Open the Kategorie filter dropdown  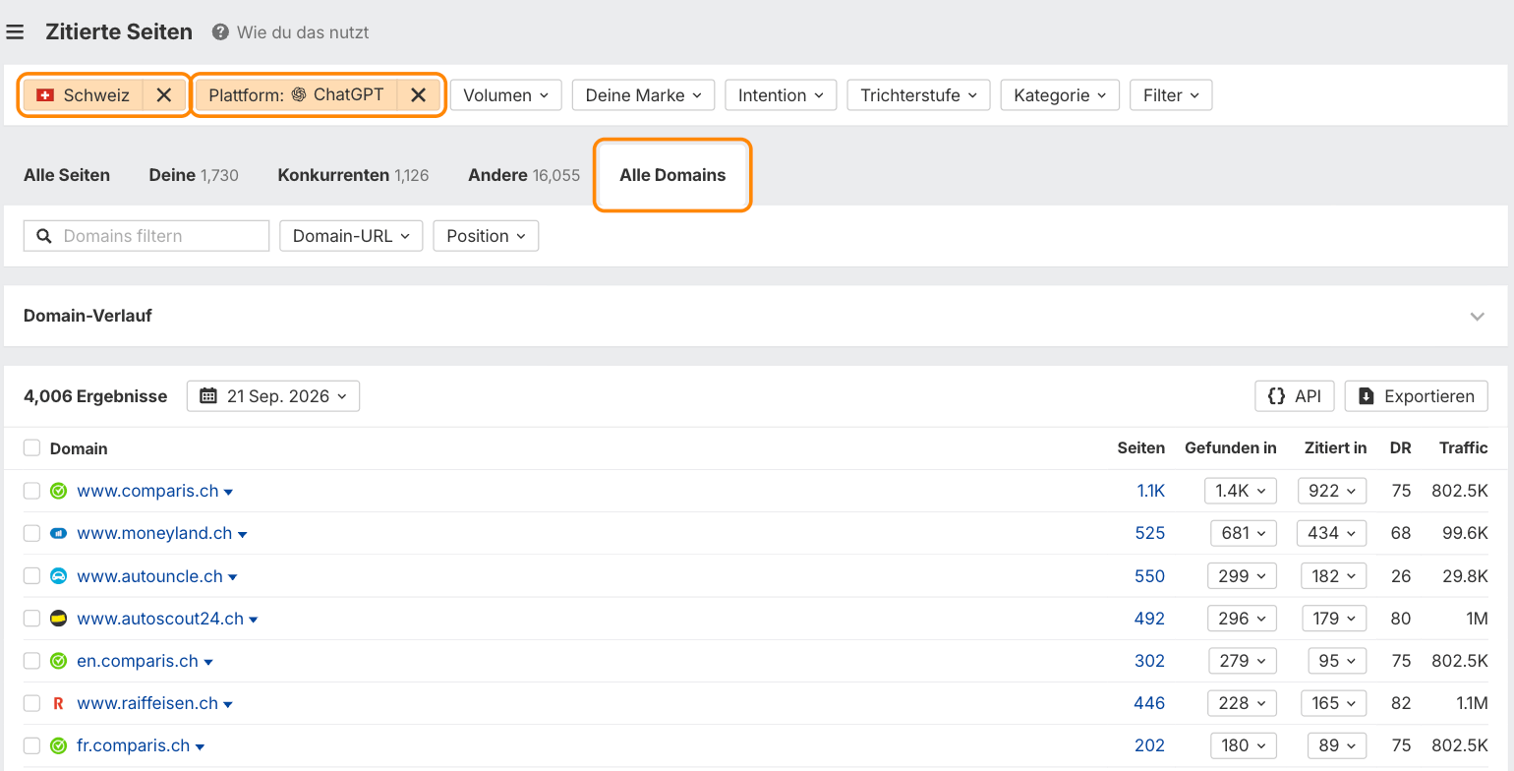[1060, 95]
